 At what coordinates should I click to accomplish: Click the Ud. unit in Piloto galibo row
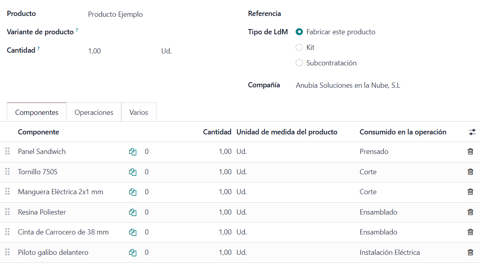[241, 252]
